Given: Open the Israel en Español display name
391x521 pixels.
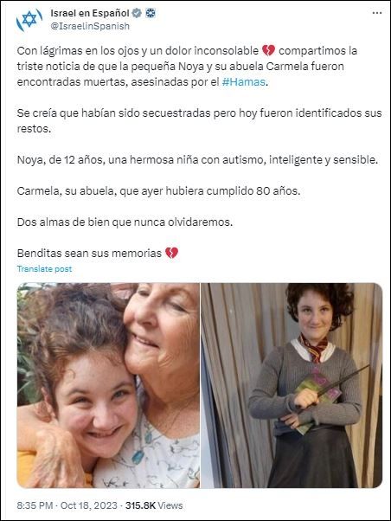Looking at the screenshot, I should point(90,13).
